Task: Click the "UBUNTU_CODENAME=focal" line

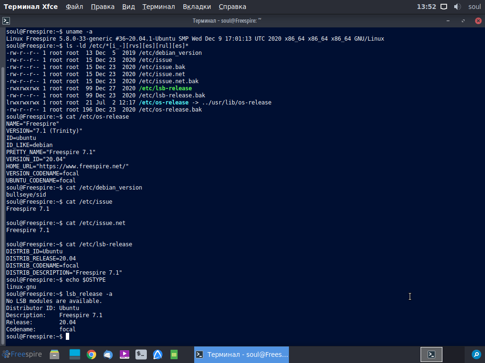Action: [41, 181]
